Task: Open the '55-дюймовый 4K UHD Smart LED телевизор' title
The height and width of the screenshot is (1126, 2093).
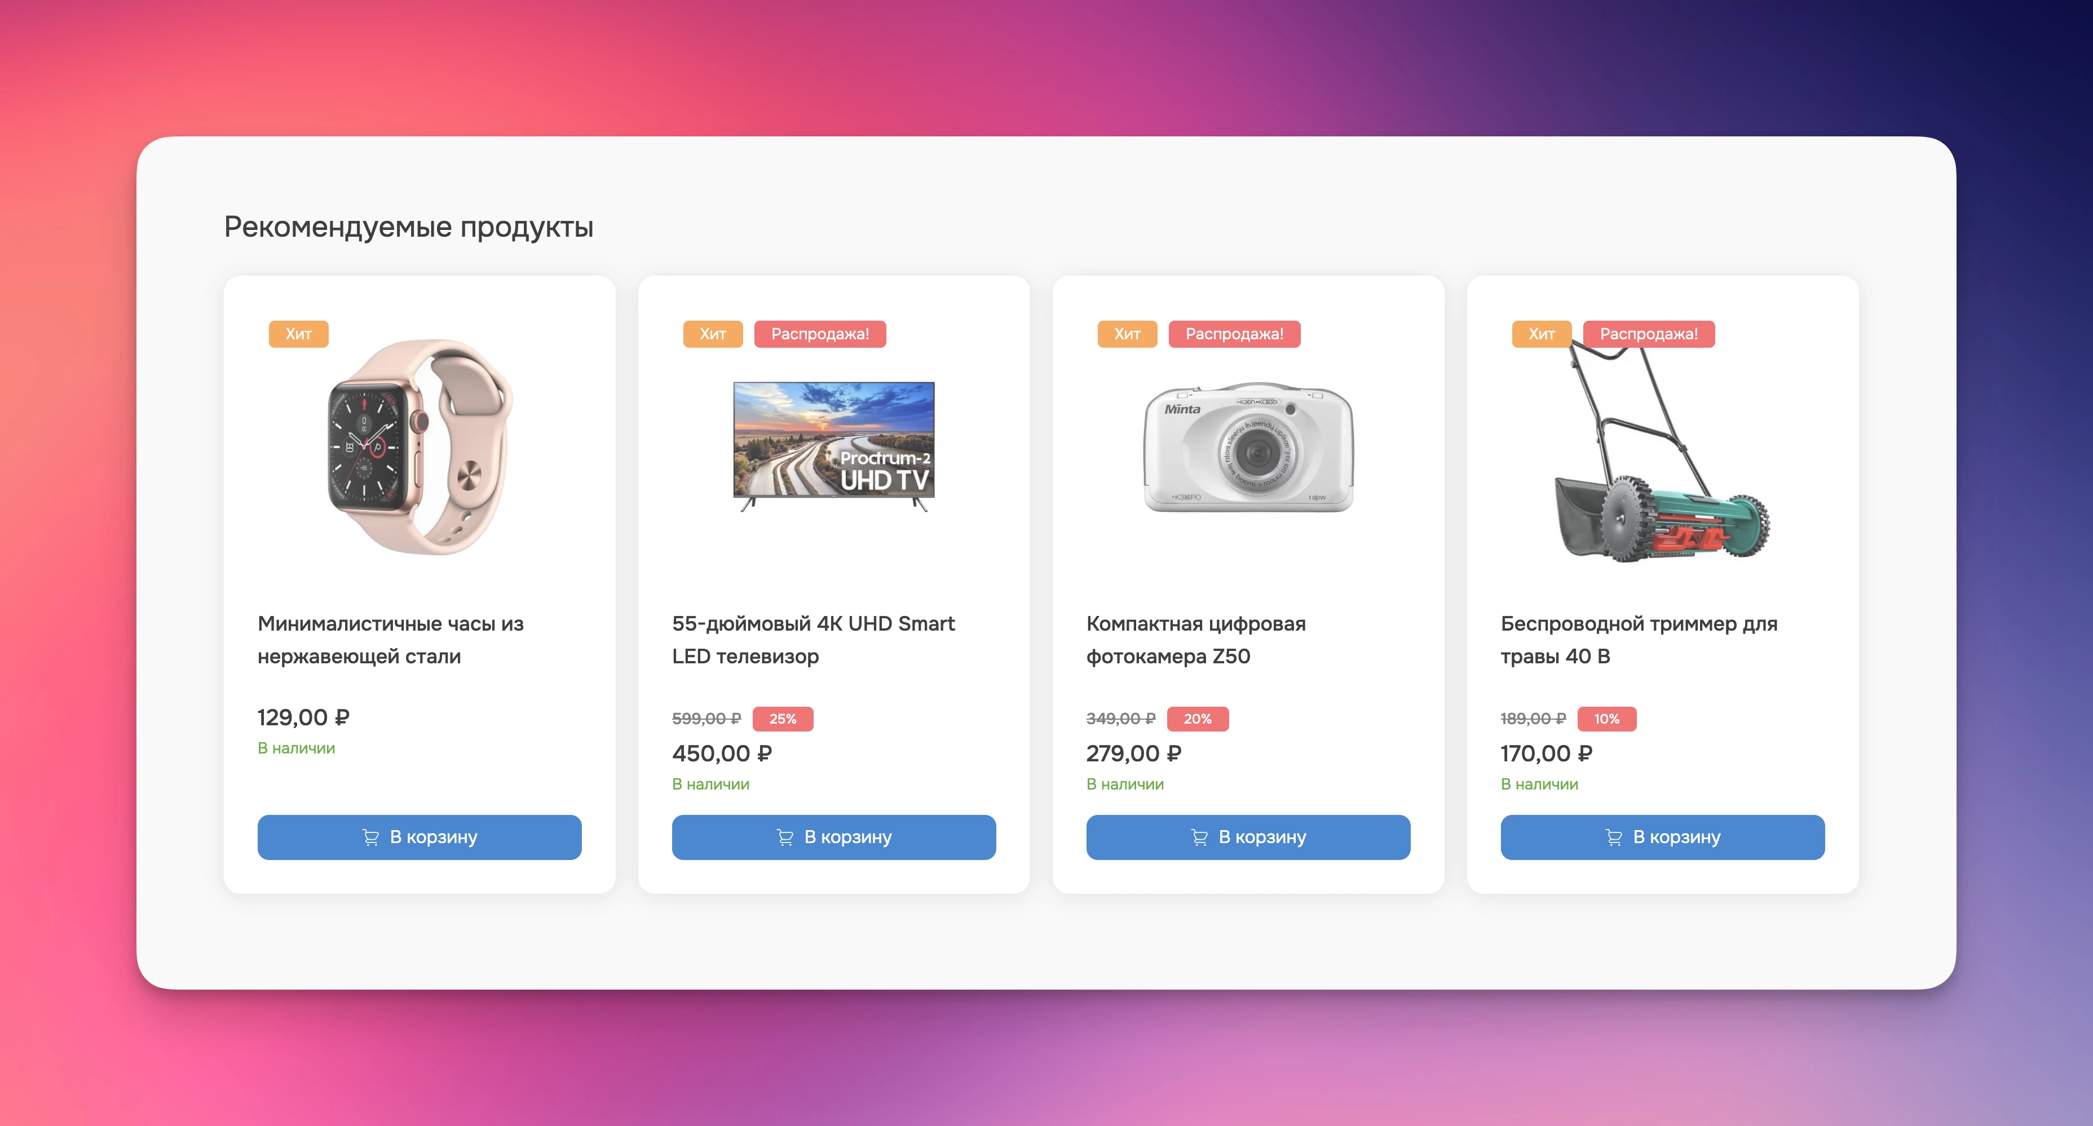Action: click(x=813, y=640)
